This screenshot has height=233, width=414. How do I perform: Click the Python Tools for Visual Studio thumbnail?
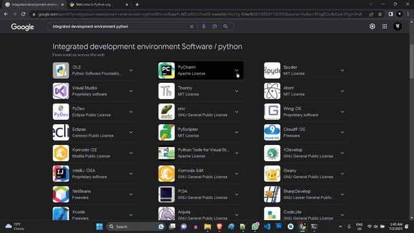[x=166, y=153]
